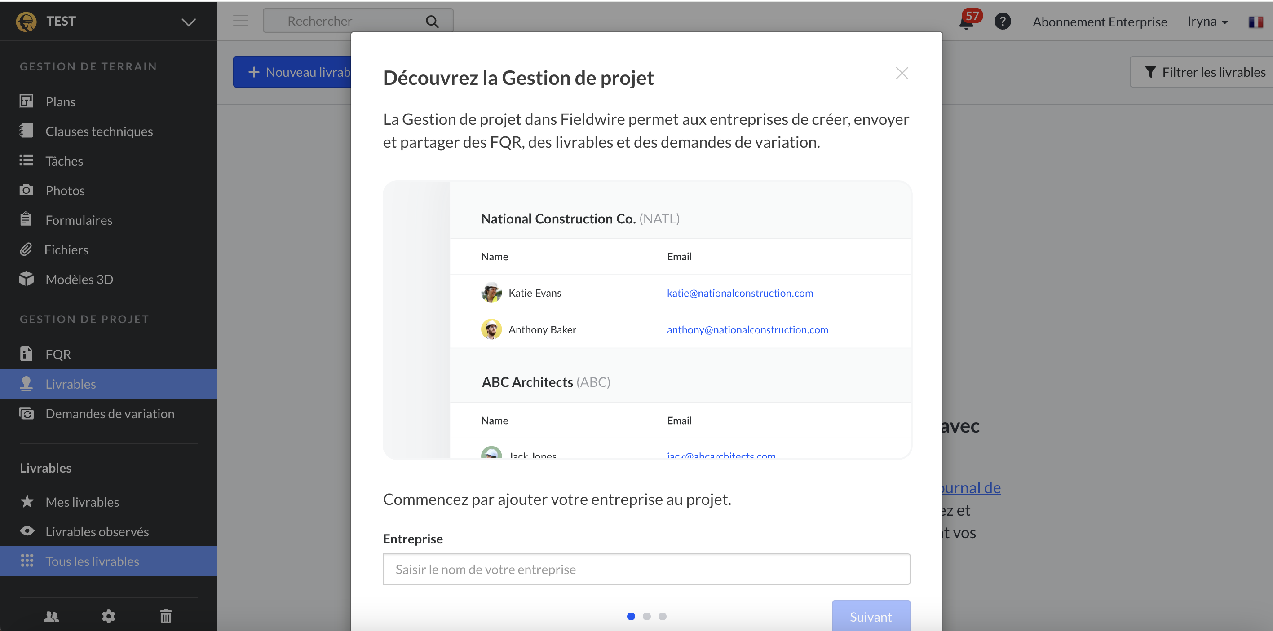Open Mes livrables star item
Screen dimensions: 1273x631
pos(109,502)
